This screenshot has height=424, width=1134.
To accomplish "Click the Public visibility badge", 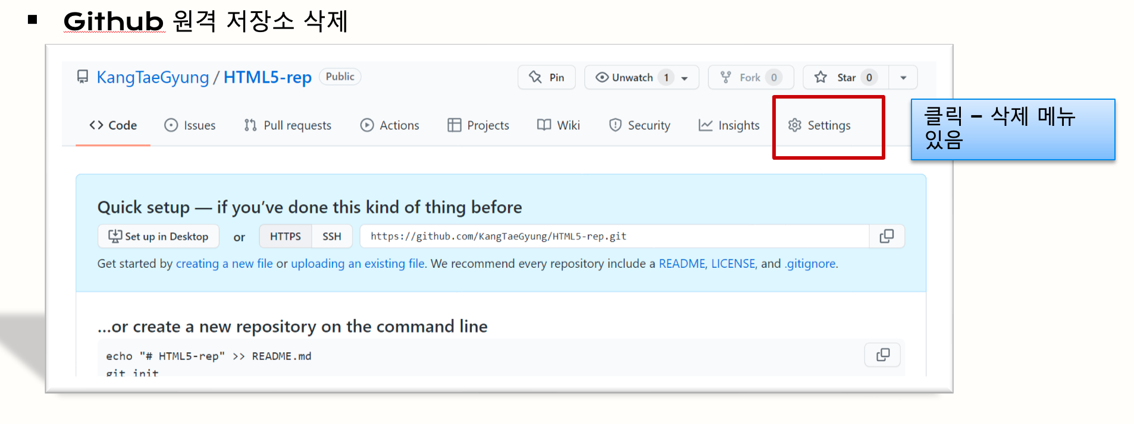I will [x=340, y=77].
